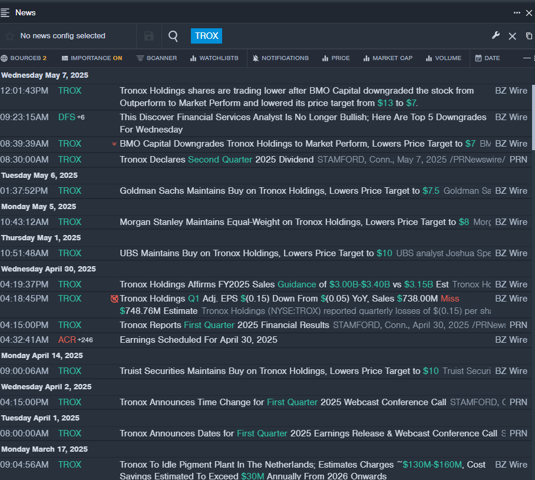Image resolution: width=535 pixels, height=480 pixels.
Task: Open 'Tronox Declares Second Quarter 2025 Dividend' headline
Action: (x=216, y=160)
